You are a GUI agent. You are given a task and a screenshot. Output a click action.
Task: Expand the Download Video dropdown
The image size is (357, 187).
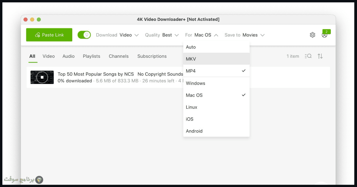pyautogui.click(x=118, y=35)
